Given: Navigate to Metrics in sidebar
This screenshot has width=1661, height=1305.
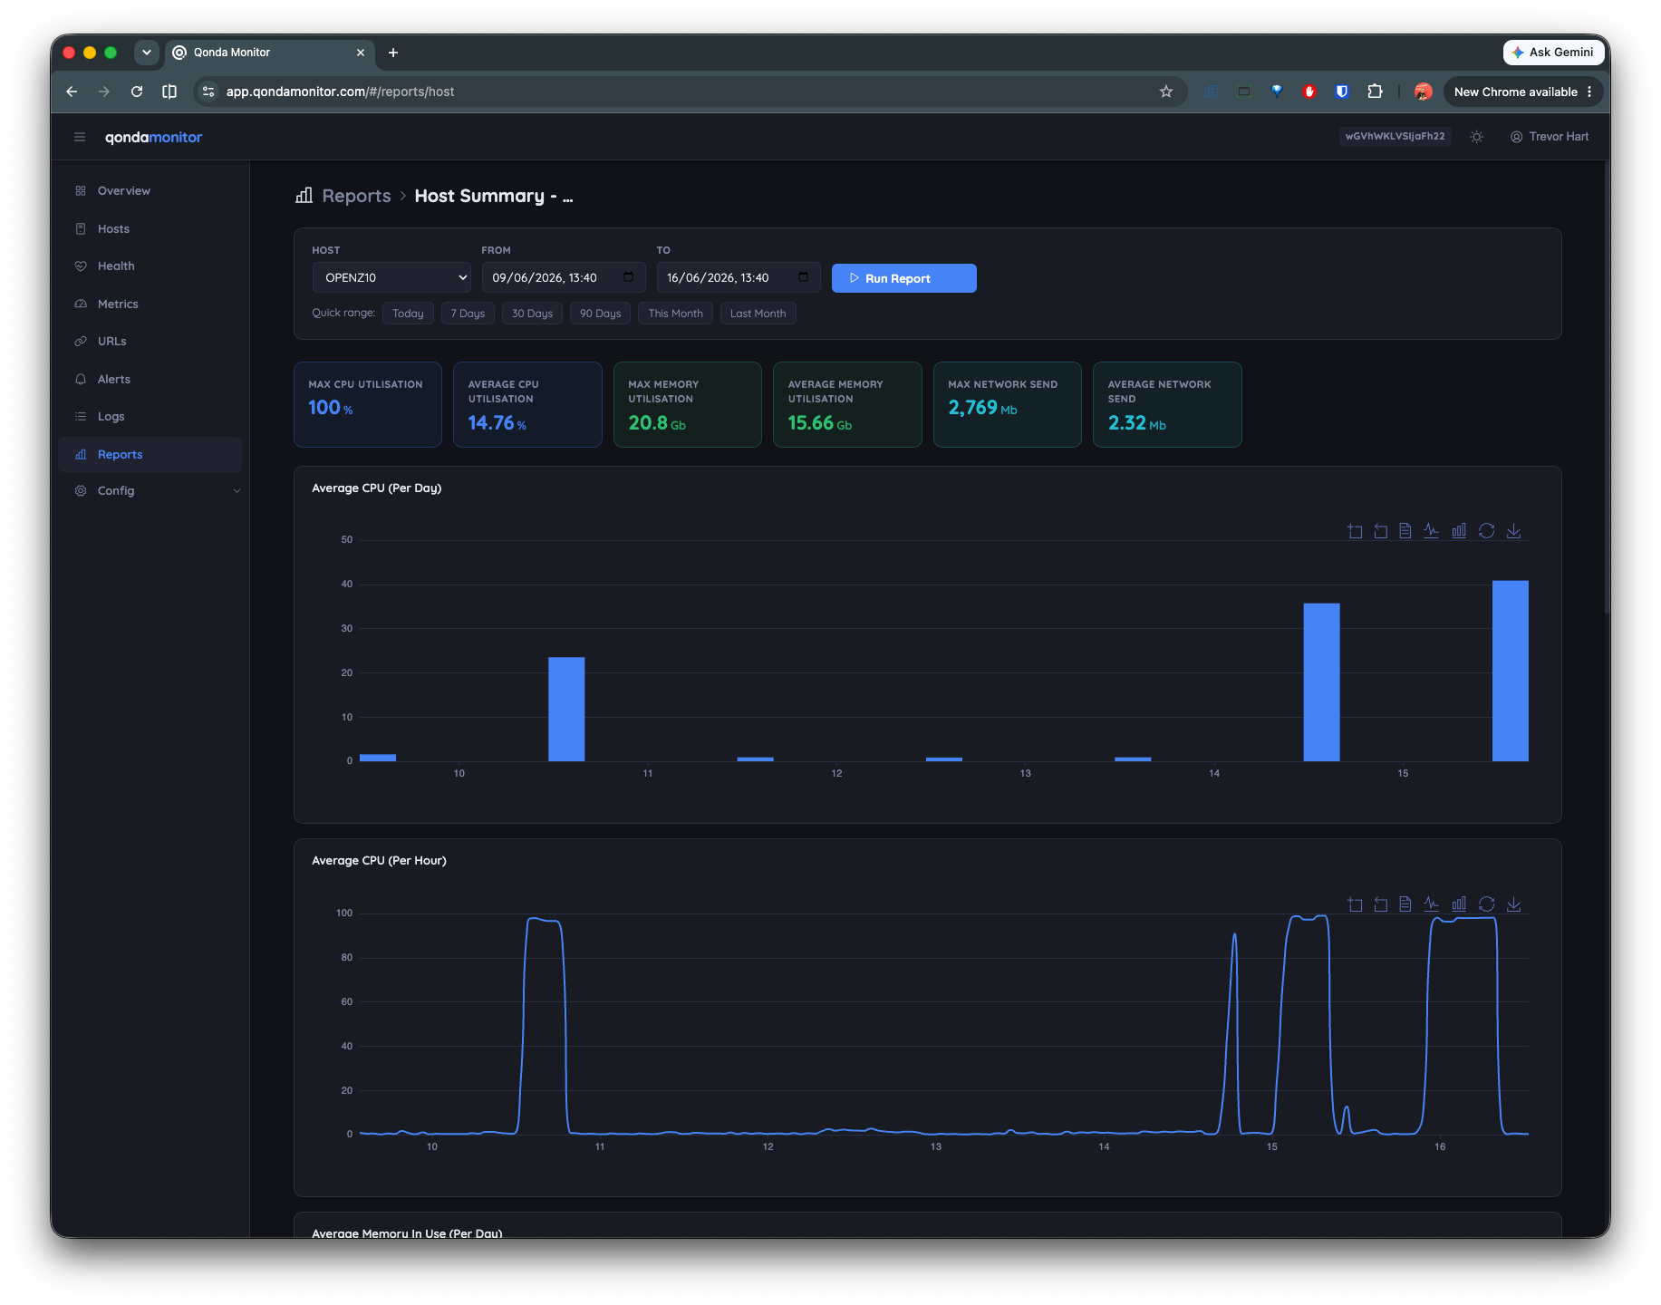Looking at the screenshot, I should coord(150,304).
